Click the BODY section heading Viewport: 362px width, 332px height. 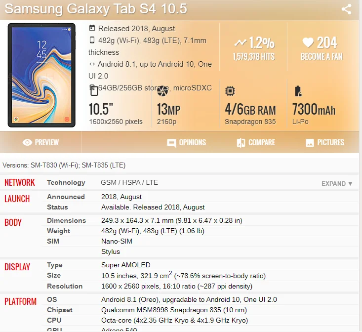click(13, 222)
